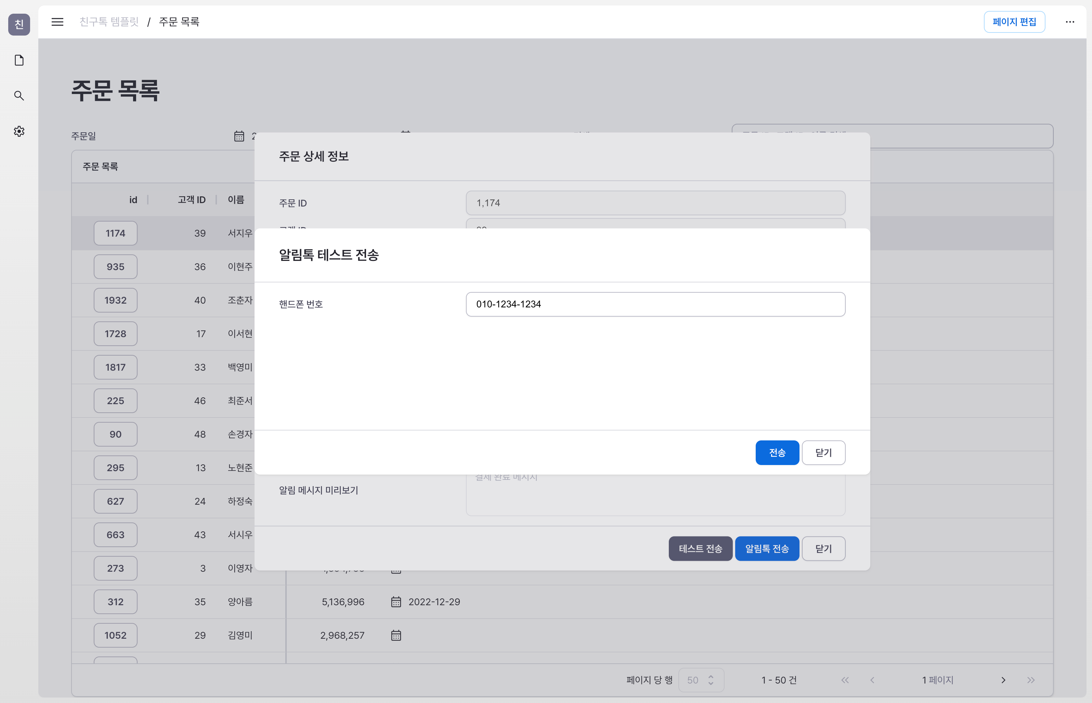The width and height of the screenshot is (1092, 703).
Task: Open the search icon in sidebar
Action: (x=19, y=95)
